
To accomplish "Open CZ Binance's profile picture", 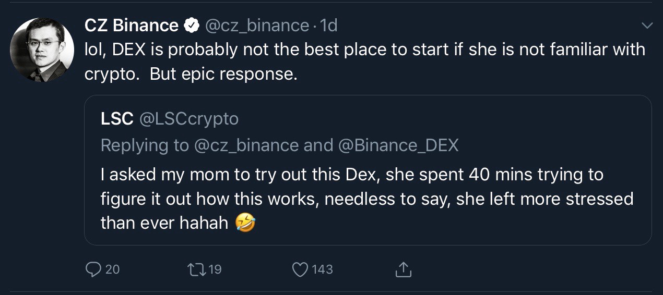I will [42, 50].
